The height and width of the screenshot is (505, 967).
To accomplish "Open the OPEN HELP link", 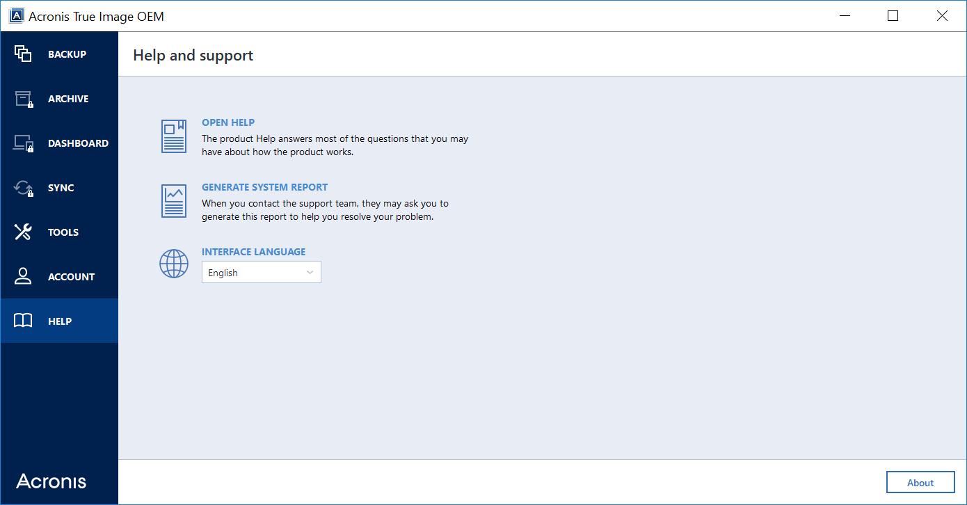I will tap(228, 122).
